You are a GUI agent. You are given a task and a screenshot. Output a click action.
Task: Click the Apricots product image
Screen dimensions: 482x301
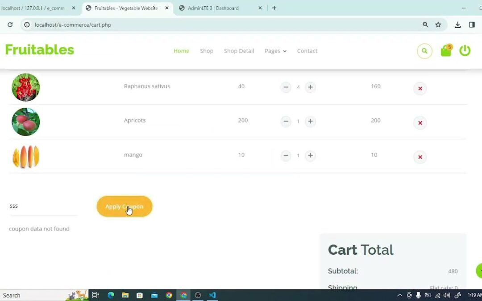pos(25,122)
